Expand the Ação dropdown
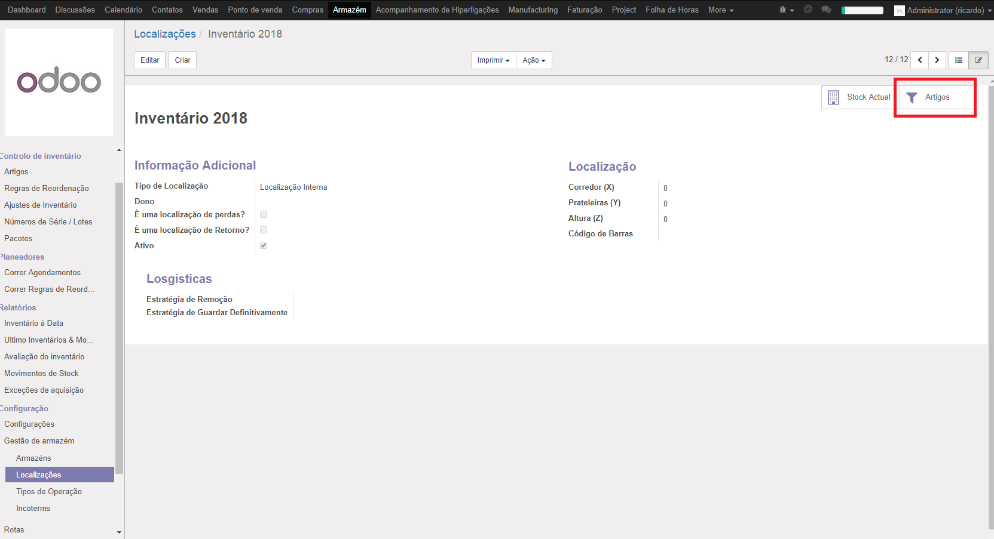The width and height of the screenshot is (994, 539). (534, 60)
